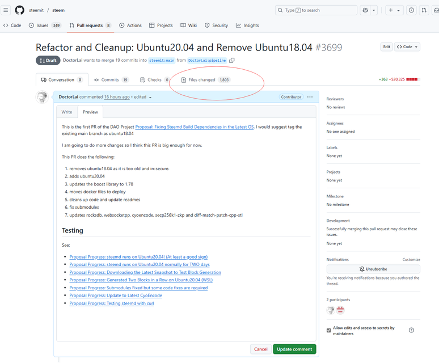Click the diffstat red blocks indicator

click(x=412, y=79)
